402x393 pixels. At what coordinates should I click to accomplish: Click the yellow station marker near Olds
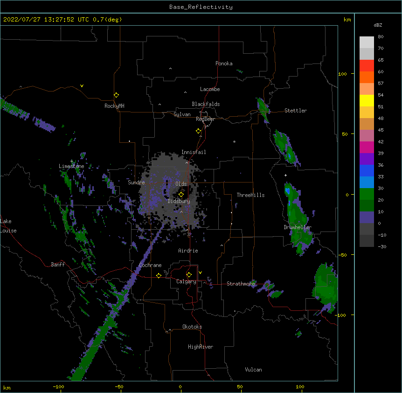pos(181,194)
